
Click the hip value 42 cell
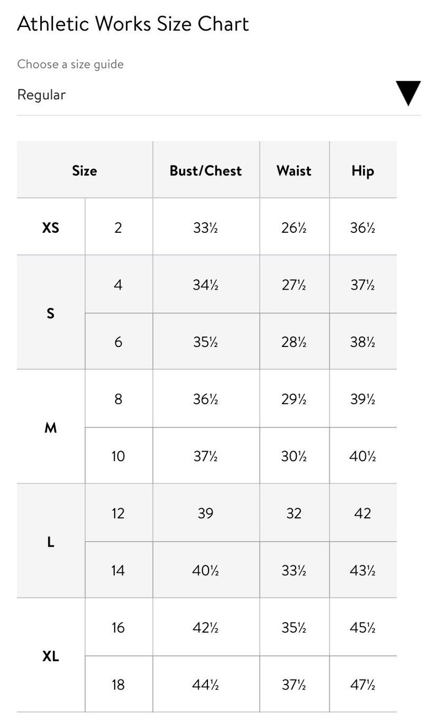point(363,513)
